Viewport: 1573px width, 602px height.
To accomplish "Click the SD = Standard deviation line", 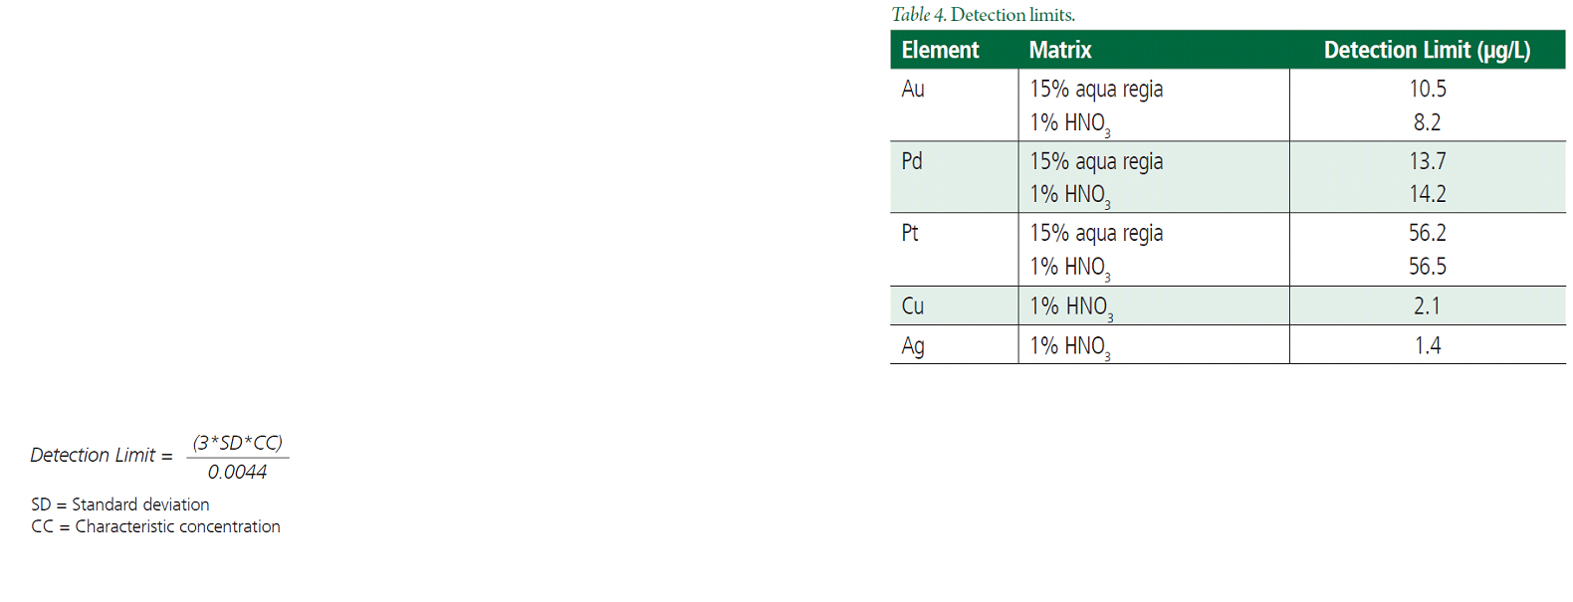I will [x=120, y=504].
